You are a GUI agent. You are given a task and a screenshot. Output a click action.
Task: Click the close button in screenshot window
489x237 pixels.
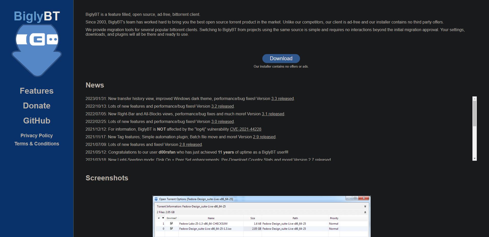click(364, 198)
